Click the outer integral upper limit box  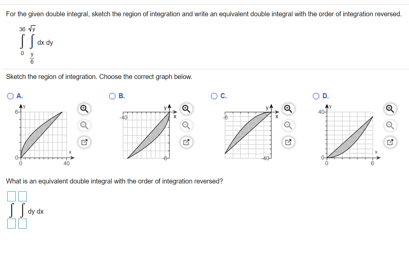pos(11,196)
